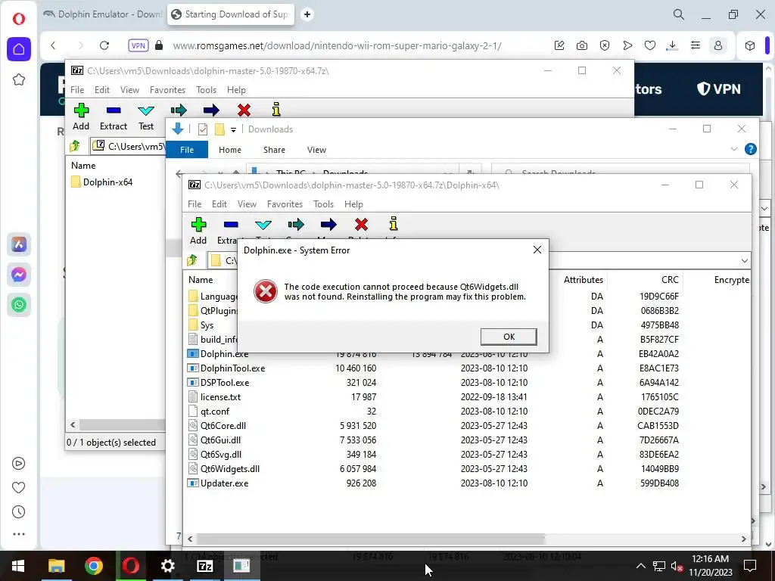Click up-folder icon in the back 7-Zip window
This screenshot has width=775, height=581.
tap(75, 146)
